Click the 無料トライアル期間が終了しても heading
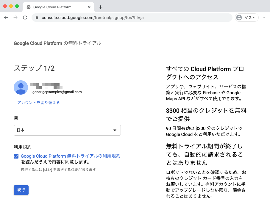Viewport: 270px width, 210px height. coord(205,154)
